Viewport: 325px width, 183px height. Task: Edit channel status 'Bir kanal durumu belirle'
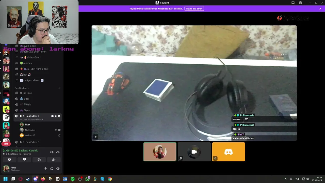click(31, 119)
